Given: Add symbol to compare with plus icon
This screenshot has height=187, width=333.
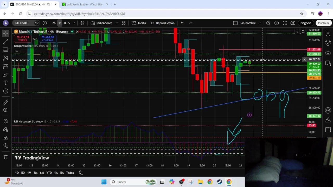Looking at the screenshot, I should pos(45,23).
